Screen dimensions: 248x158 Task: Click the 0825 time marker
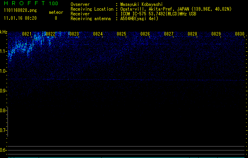click(x=121, y=34)
